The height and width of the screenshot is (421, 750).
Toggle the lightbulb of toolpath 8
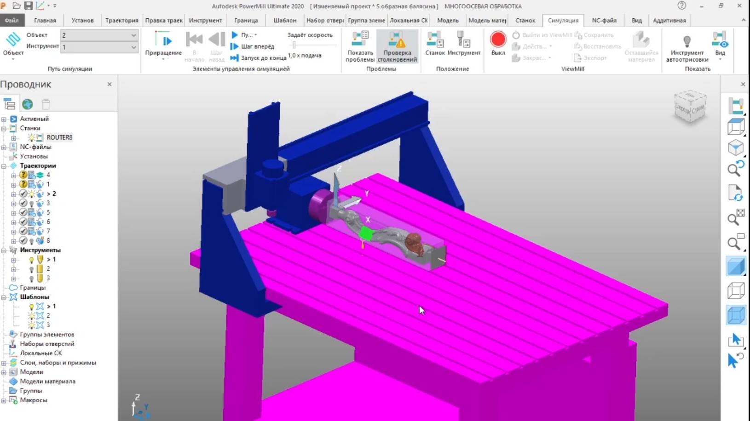(31, 241)
